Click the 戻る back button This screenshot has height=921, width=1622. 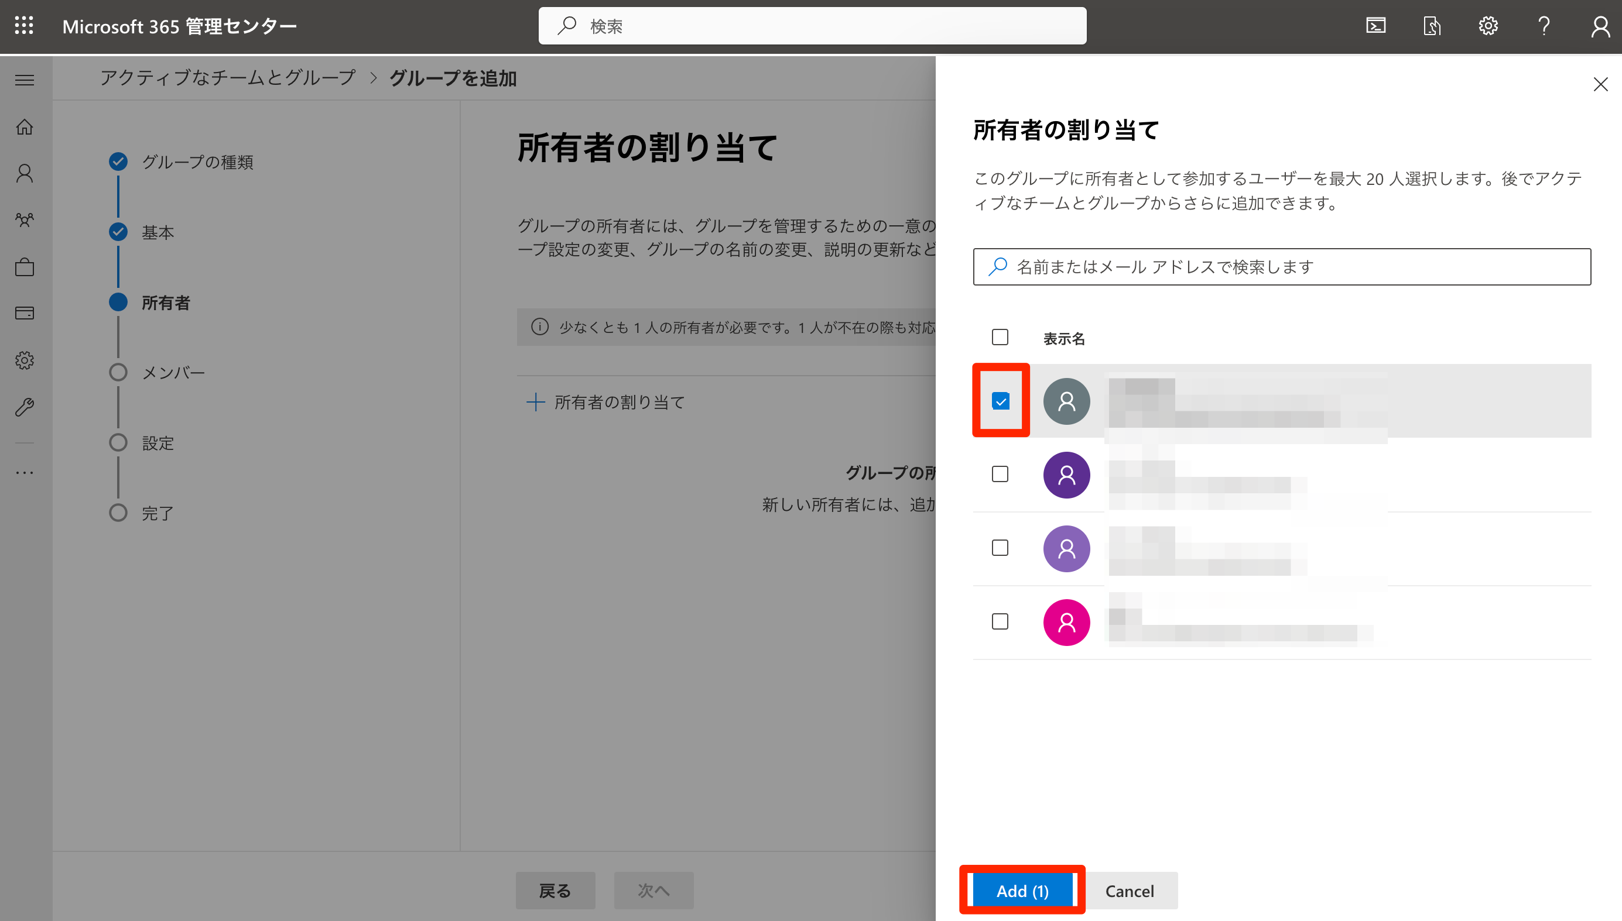pyautogui.click(x=555, y=891)
